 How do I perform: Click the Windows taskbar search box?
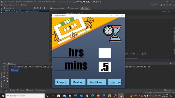click(x=25, y=96)
